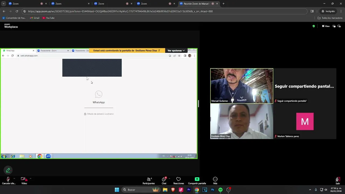Image resolution: width=345 pixels, height=194 pixels.
Task: Open the View layout menu
Action: click(x=326, y=26)
